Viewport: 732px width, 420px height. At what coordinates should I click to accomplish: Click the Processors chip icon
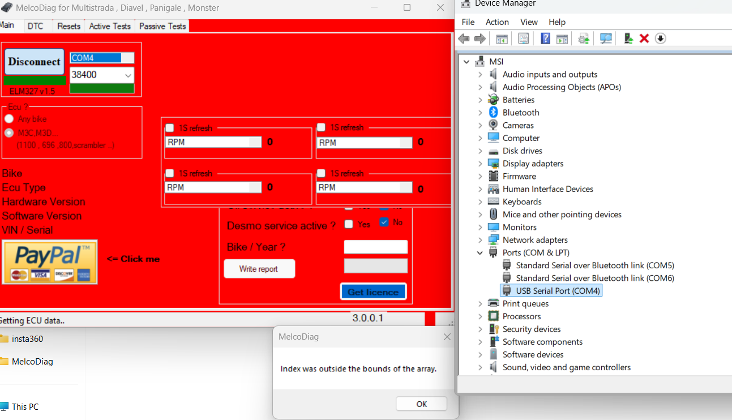click(x=493, y=316)
